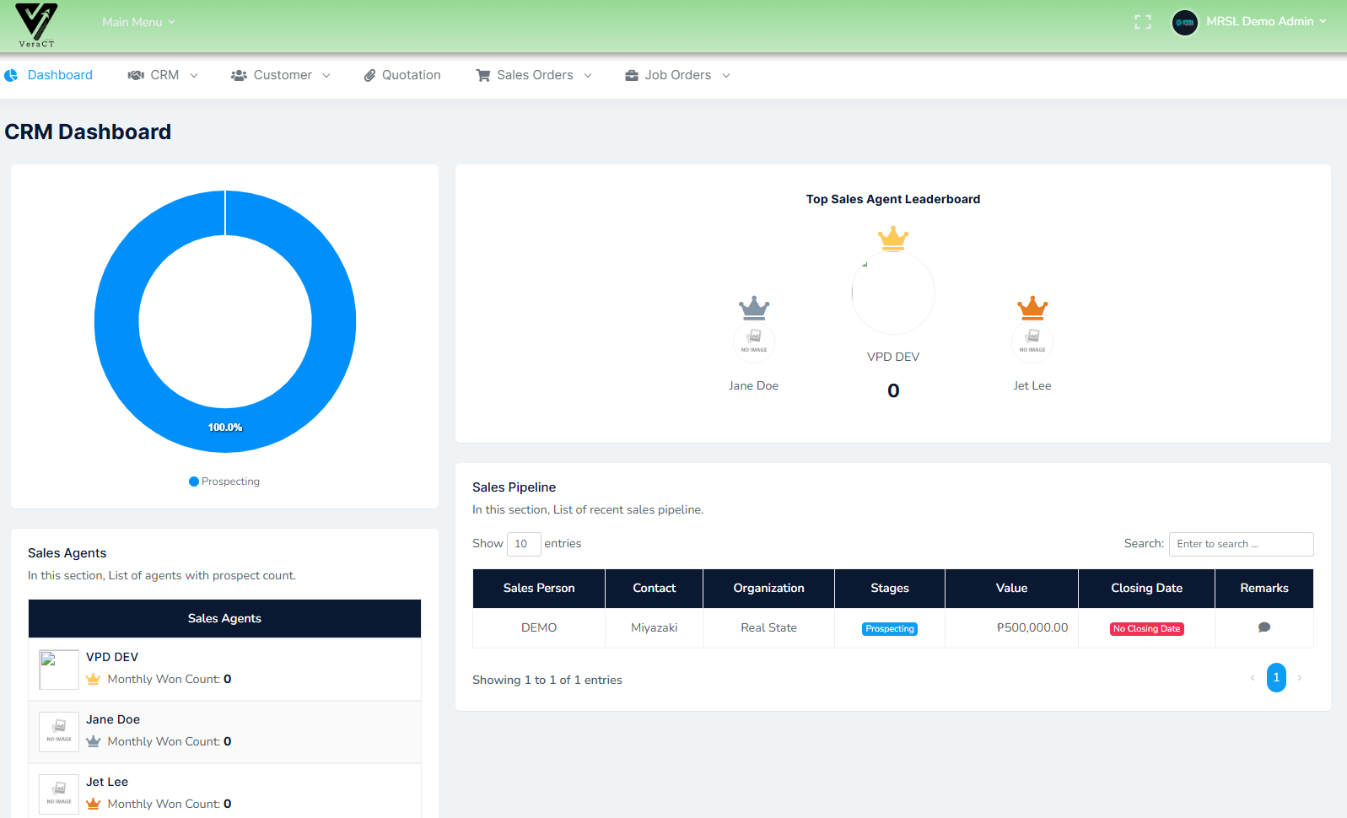This screenshot has height=818, width=1347.
Task: Click the MRSL Demo Admin avatar
Action: tap(1185, 23)
